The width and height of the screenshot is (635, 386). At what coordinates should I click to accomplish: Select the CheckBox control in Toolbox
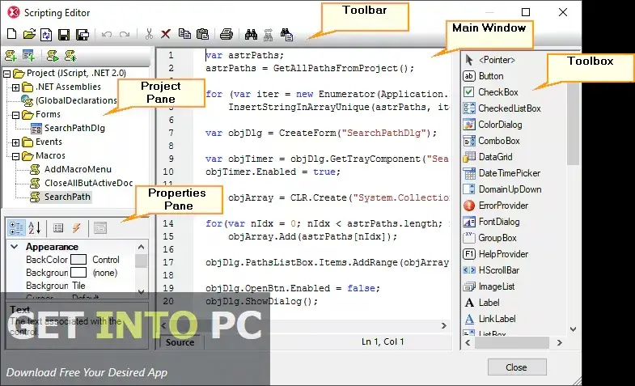[497, 92]
